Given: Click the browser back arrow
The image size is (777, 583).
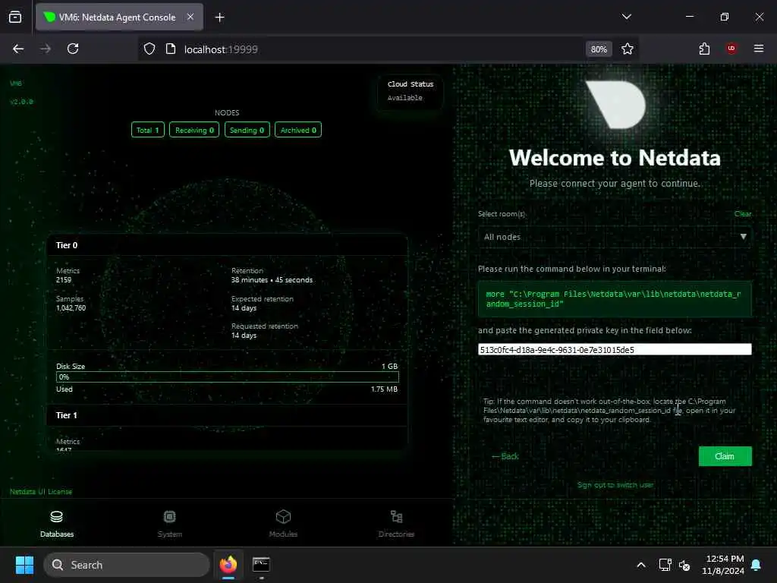Looking at the screenshot, I should pos(18,49).
